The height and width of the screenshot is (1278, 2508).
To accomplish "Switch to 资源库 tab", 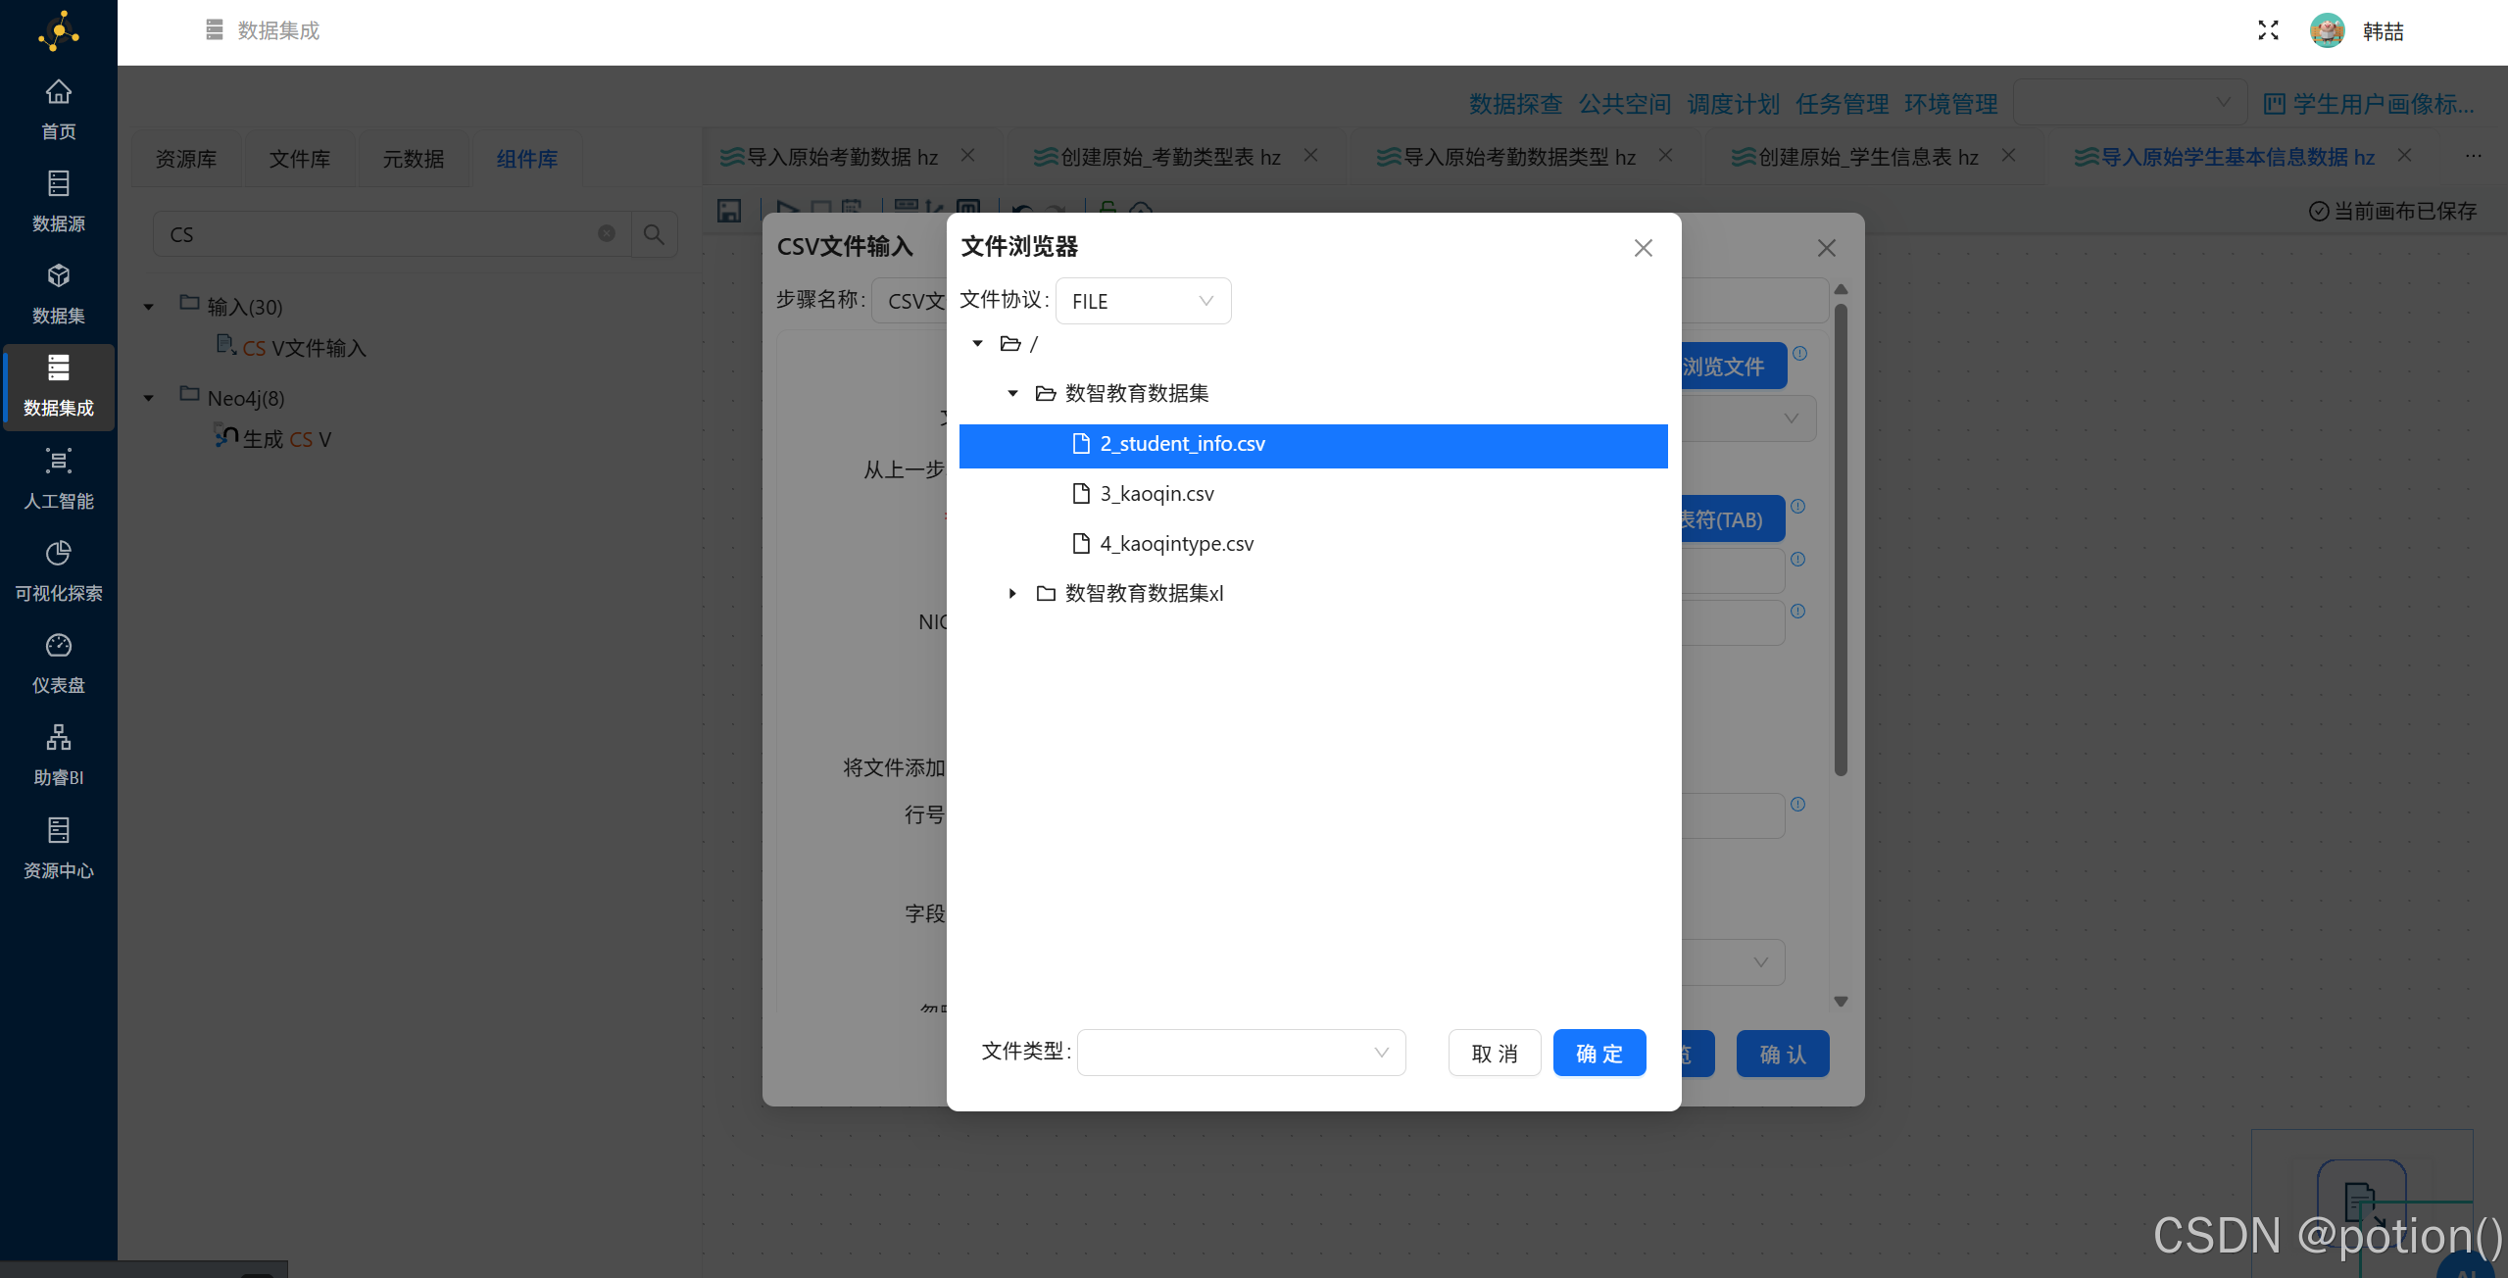I will click(x=186, y=159).
